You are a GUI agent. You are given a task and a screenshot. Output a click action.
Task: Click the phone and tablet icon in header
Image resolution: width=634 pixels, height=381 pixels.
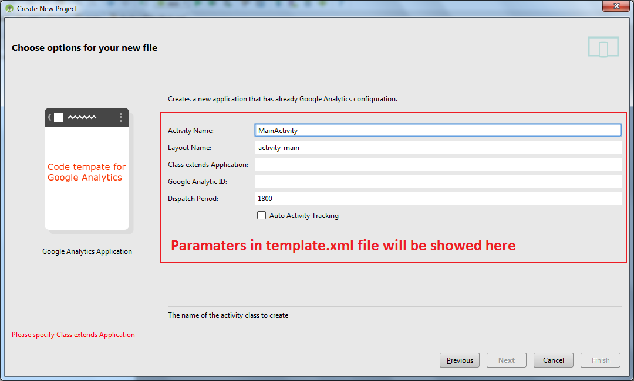point(603,47)
